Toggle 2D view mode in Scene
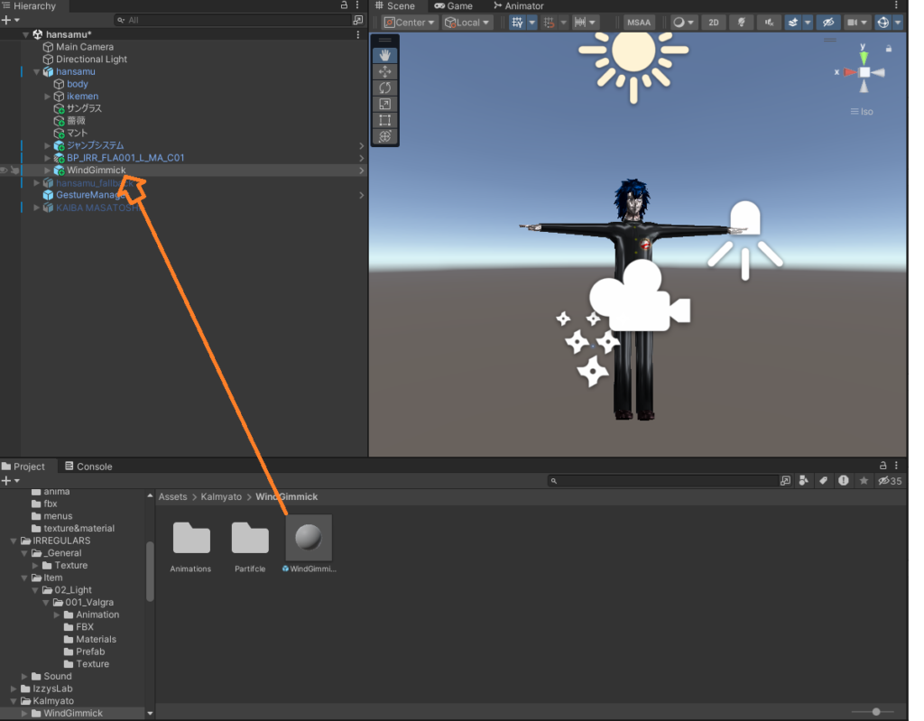This screenshot has height=721, width=924. click(x=714, y=23)
